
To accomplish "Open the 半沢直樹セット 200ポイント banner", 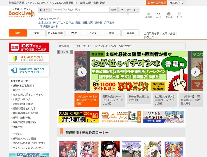I will pyautogui.click(x=79, y=117).
